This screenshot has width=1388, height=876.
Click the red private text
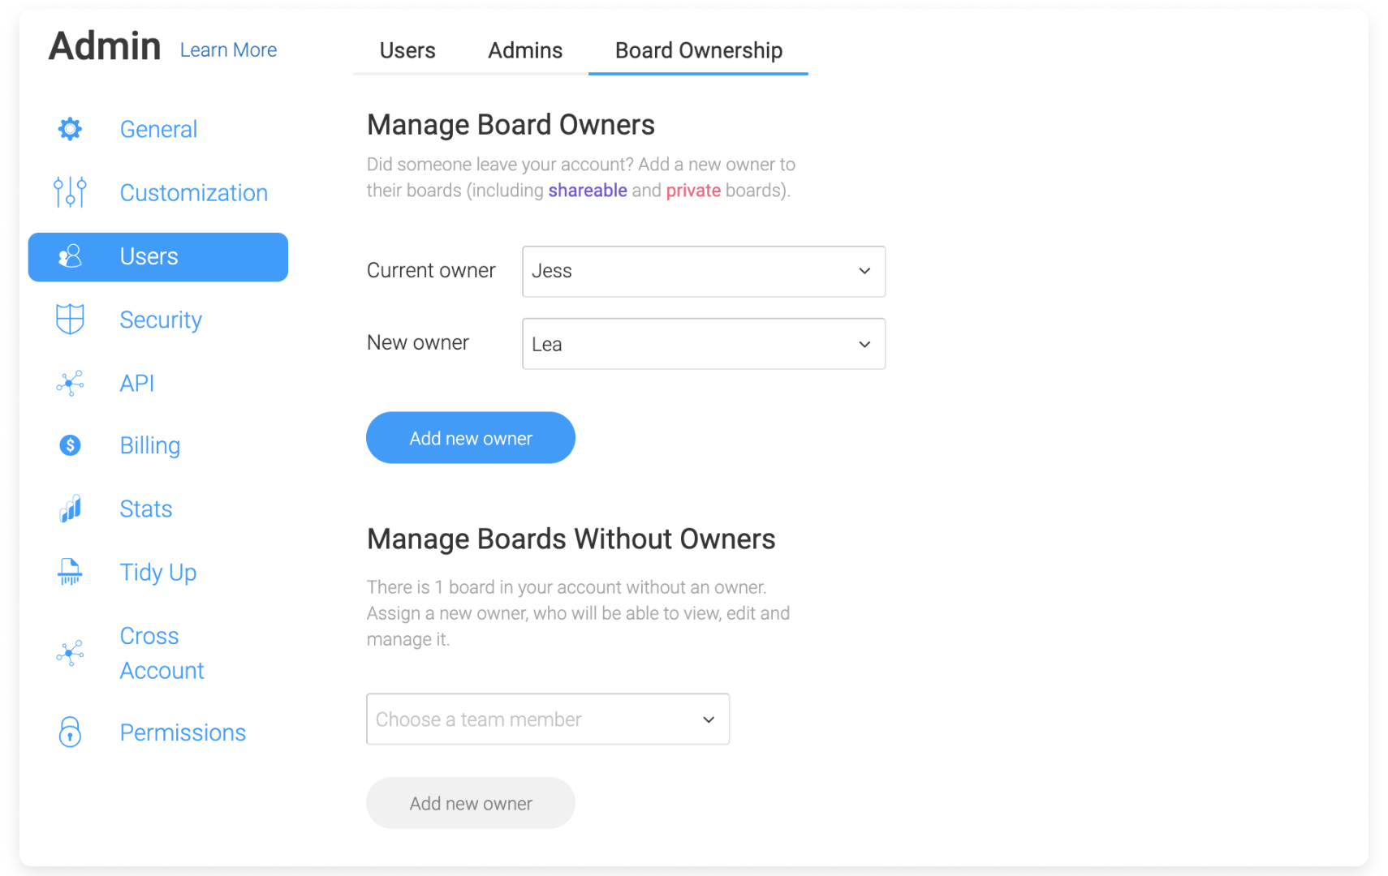[x=693, y=191]
